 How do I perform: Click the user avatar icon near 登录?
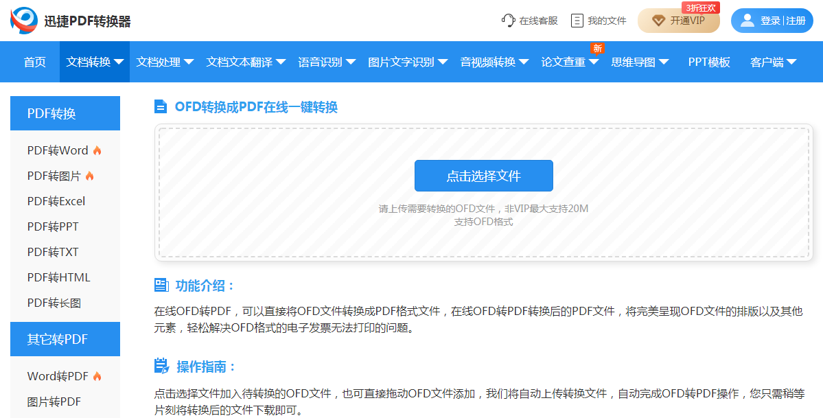(746, 20)
